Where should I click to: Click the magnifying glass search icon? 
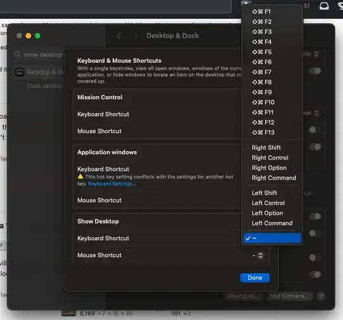tap(17, 54)
